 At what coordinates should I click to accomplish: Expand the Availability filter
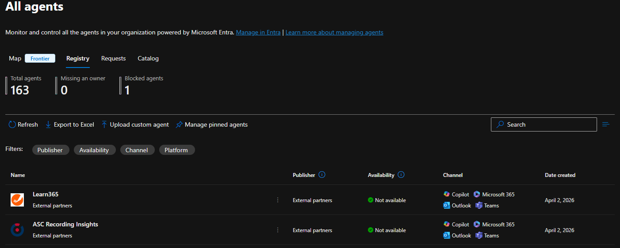coord(94,150)
